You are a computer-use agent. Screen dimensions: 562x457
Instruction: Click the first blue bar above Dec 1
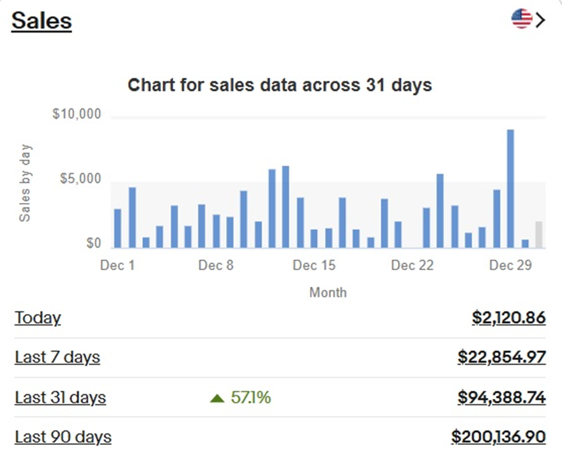[x=118, y=228]
